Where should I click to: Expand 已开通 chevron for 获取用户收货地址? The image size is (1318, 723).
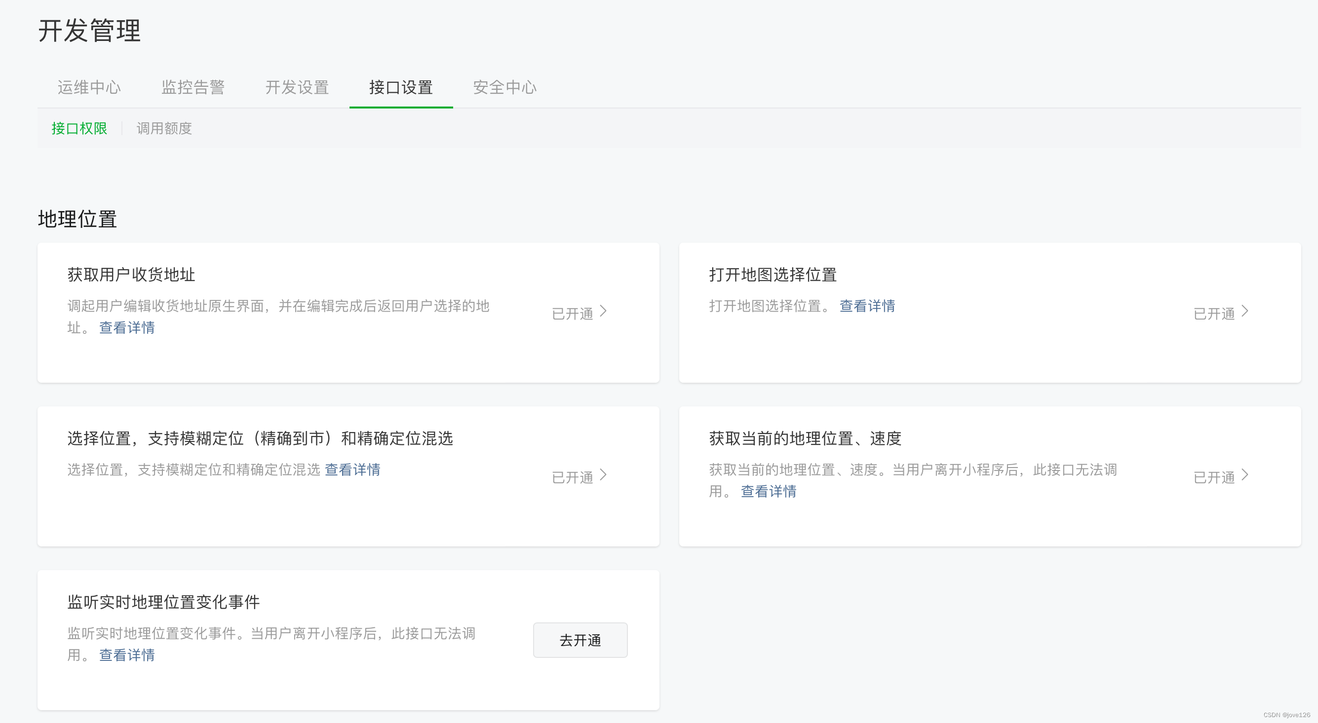coord(603,311)
